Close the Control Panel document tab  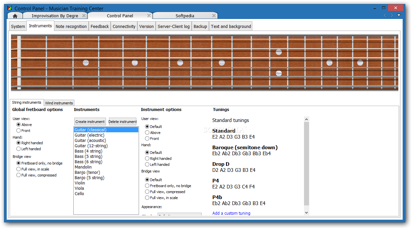[149, 16]
